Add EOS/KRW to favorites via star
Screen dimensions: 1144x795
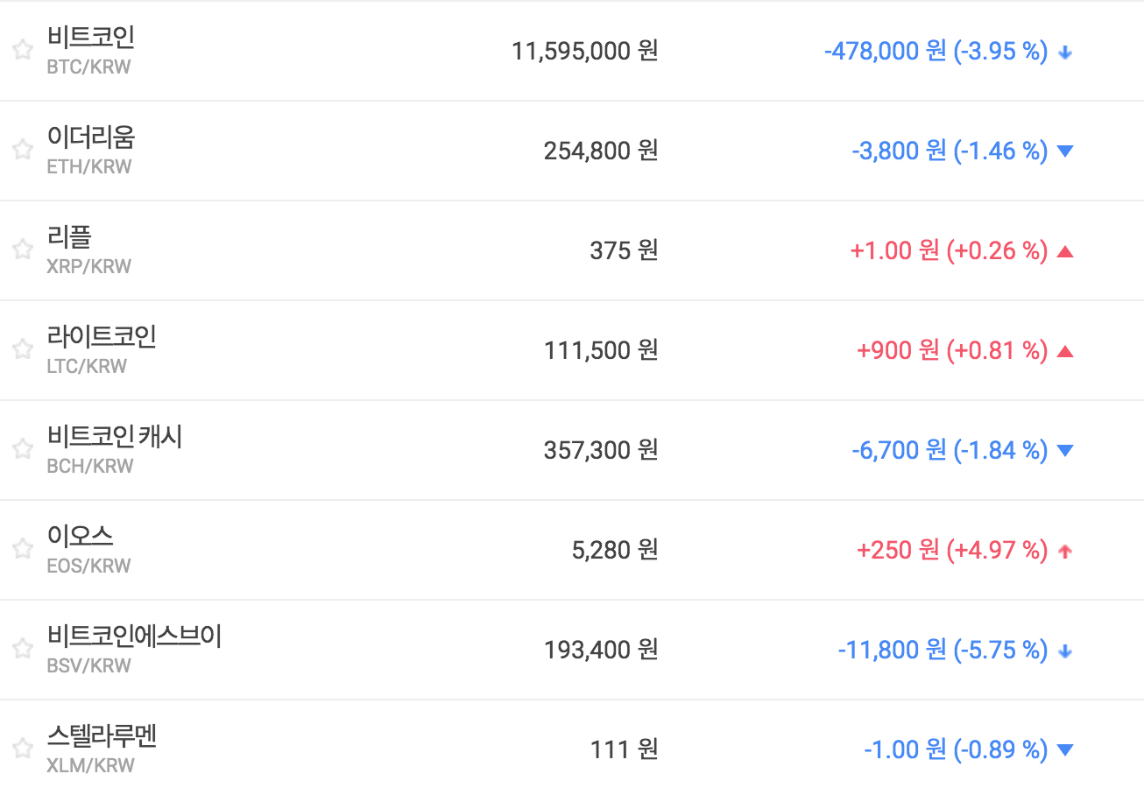pyautogui.click(x=23, y=549)
